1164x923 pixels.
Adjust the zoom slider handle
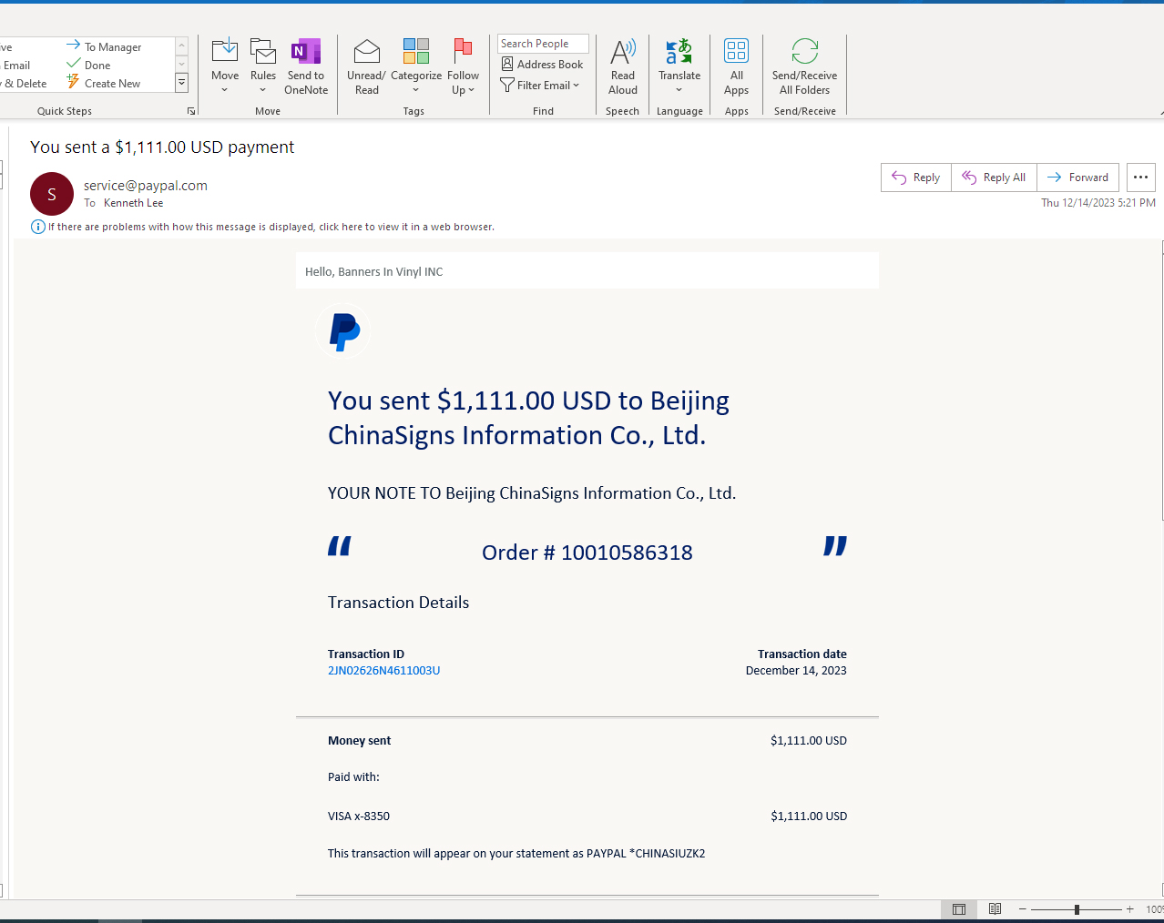point(1077,909)
